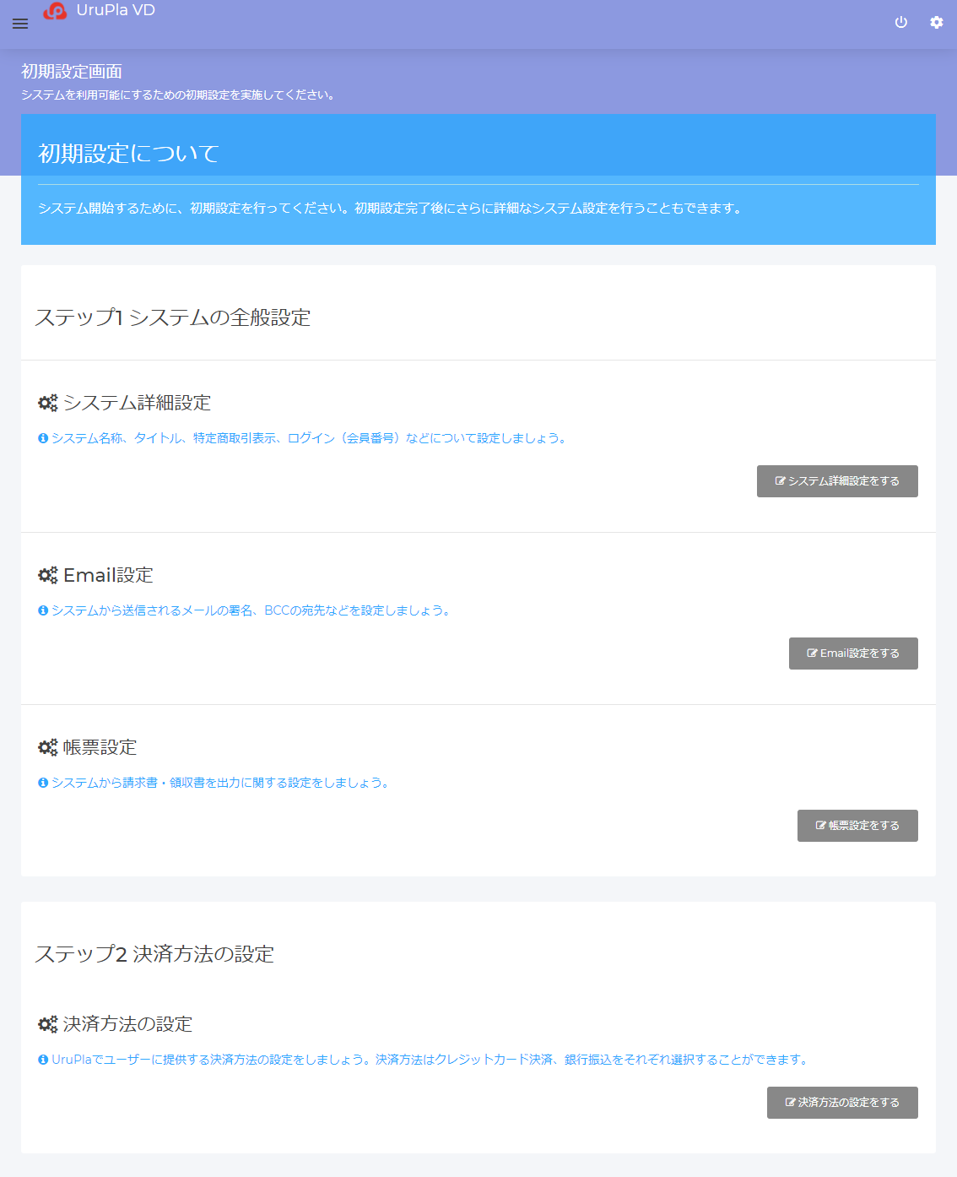Open Email設定をする button
Viewport: 957px width, 1177px height.
(x=853, y=654)
